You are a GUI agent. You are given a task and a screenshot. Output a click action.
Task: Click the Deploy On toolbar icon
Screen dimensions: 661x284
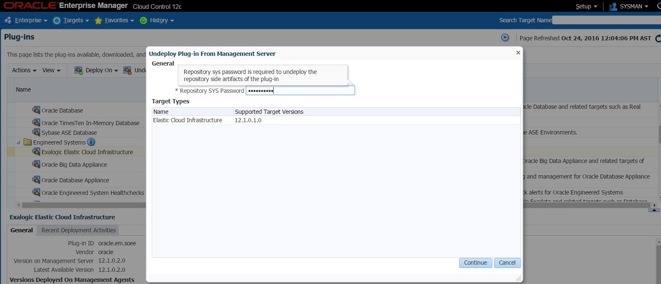coord(78,70)
